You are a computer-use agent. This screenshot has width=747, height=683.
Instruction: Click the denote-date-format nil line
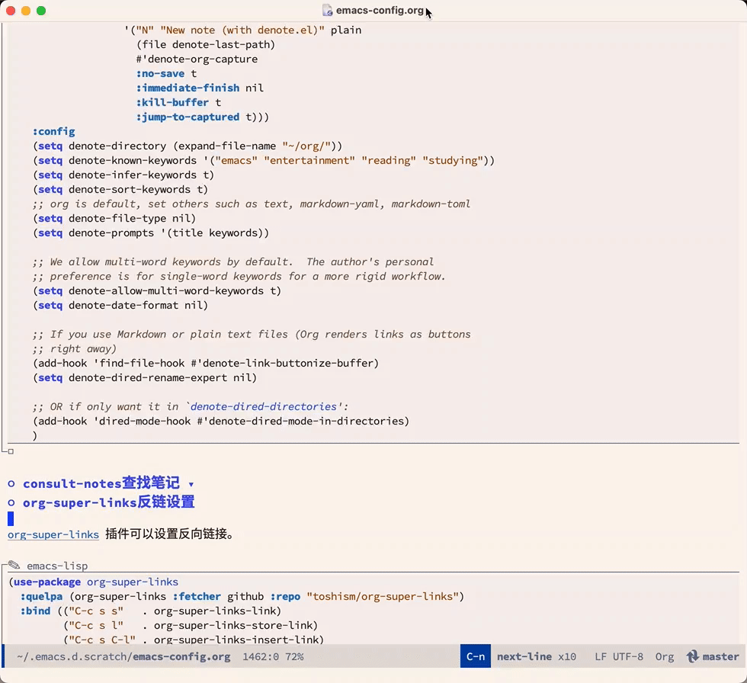[120, 306]
